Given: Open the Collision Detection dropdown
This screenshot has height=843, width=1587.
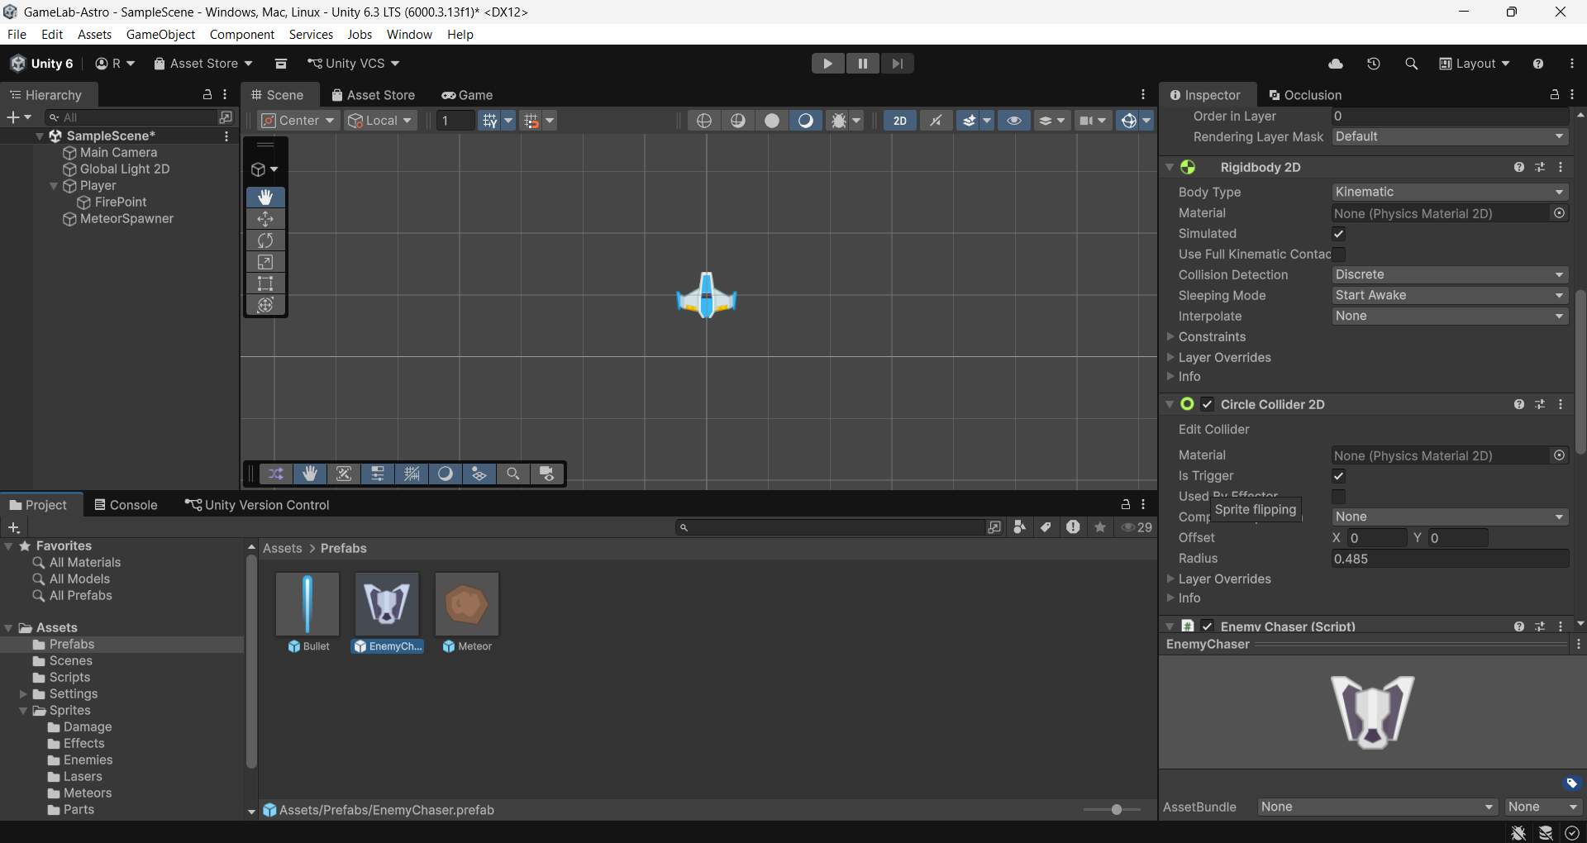Looking at the screenshot, I should pos(1450,274).
